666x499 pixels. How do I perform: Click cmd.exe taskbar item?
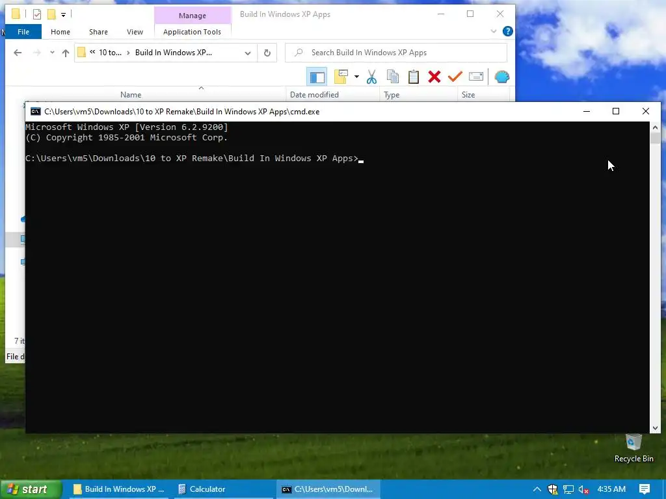(x=328, y=489)
